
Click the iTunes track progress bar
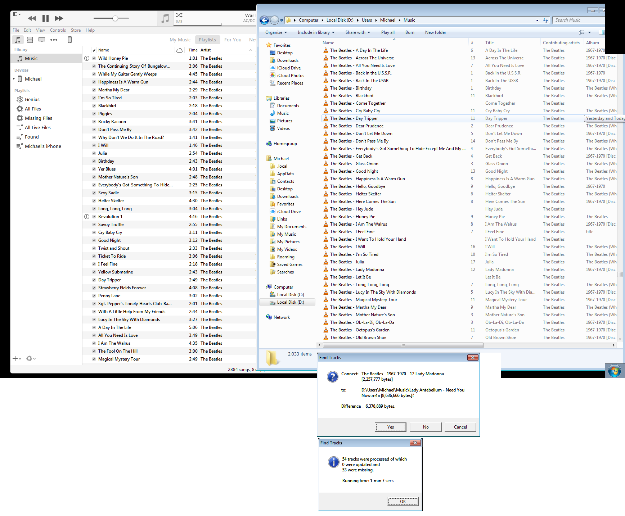[x=215, y=25]
